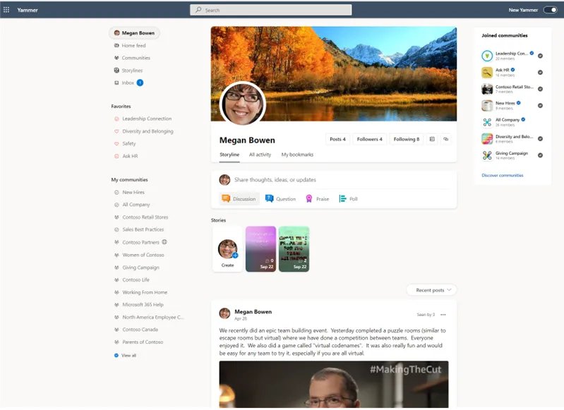Open the purple Sep 22 story
564x410 pixels.
(x=260, y=249)
